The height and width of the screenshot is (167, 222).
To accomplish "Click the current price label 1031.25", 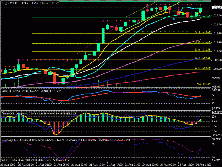I will pos(217,8).
